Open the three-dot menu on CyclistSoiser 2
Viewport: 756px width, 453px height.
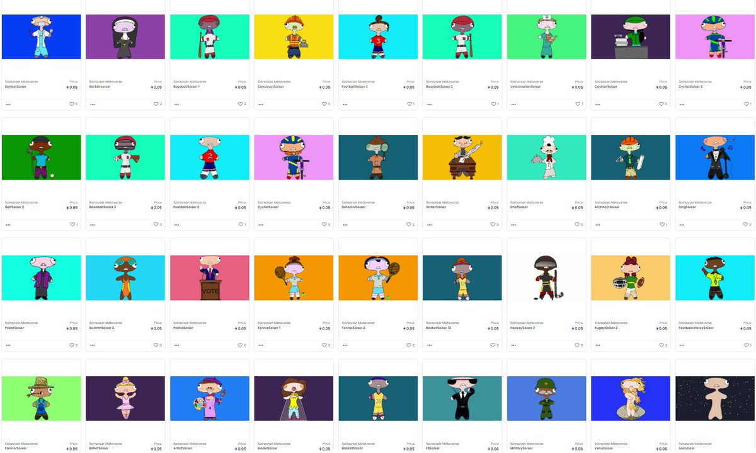point(682,104)
